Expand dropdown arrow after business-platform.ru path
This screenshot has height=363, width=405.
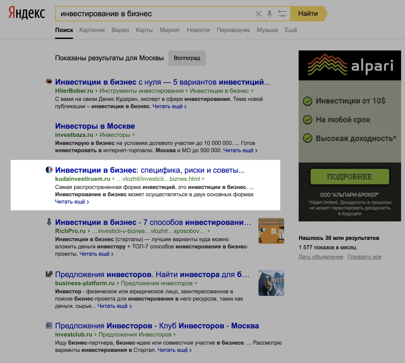pos(196,283)
